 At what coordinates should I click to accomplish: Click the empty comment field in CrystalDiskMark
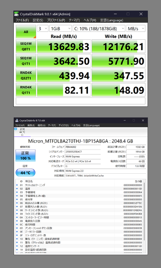coord(81,101)
